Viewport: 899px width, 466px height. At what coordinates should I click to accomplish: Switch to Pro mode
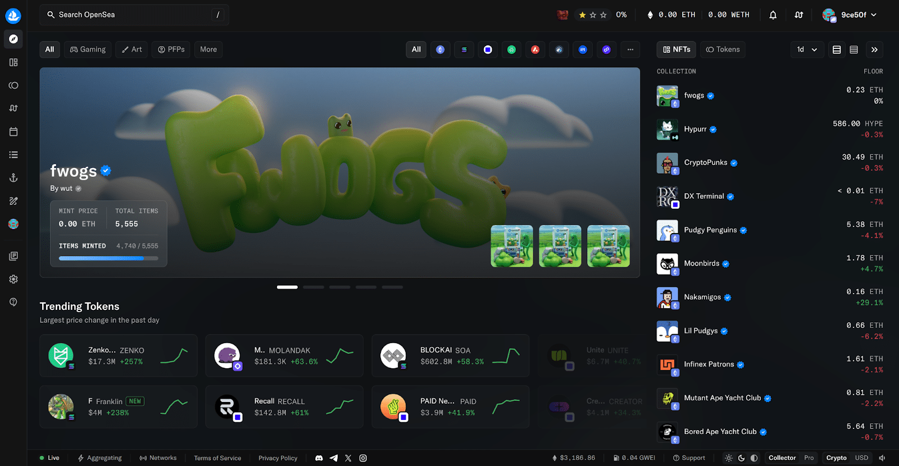[809, 458]
